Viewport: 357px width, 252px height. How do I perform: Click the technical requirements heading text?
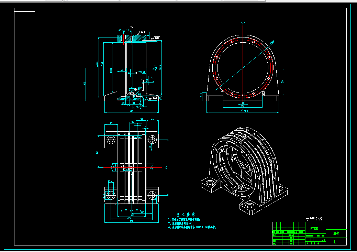pyautogui.click(x=186, y=215)
